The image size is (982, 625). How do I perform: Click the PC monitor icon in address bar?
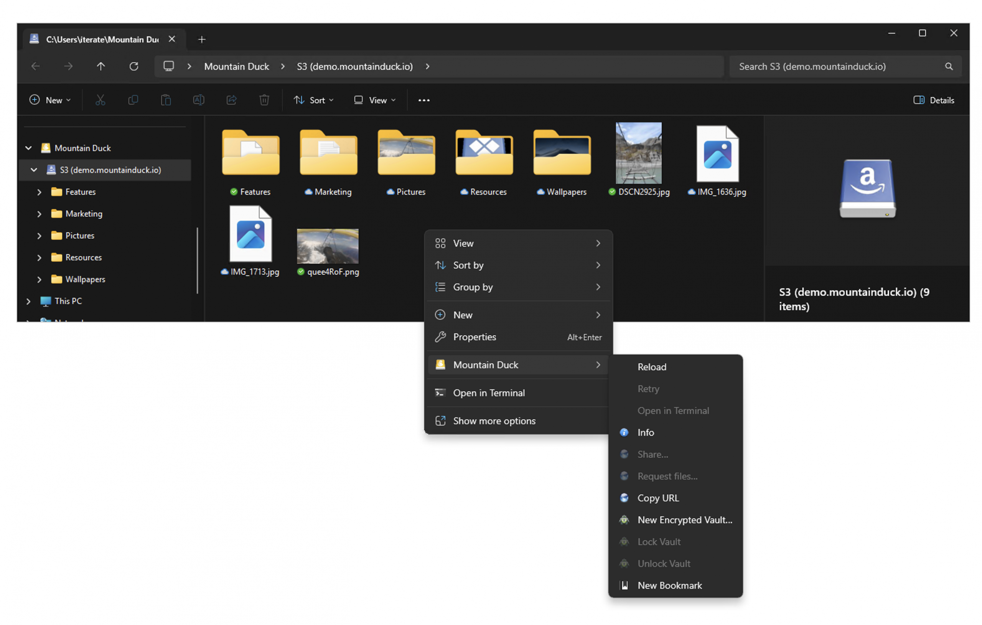[168, 66]
